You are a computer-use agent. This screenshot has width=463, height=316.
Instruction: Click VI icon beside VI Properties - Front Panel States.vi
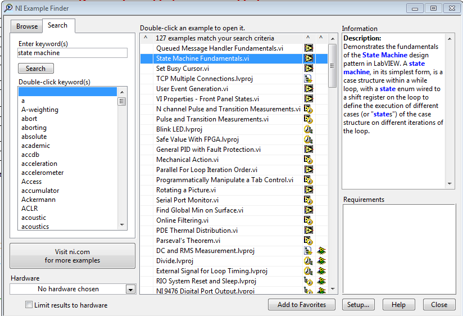308,99
